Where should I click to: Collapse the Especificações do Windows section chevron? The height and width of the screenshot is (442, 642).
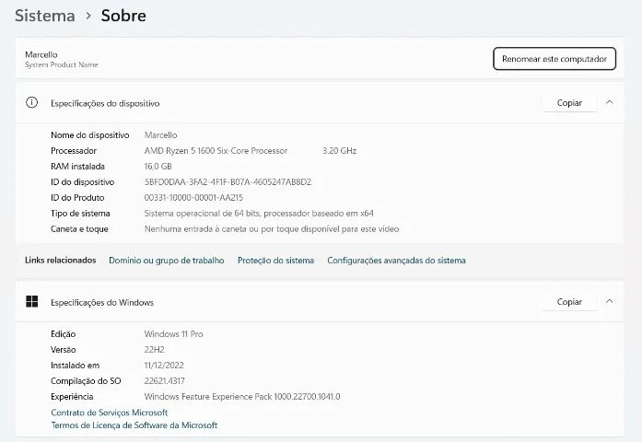[x=609, y=302]
